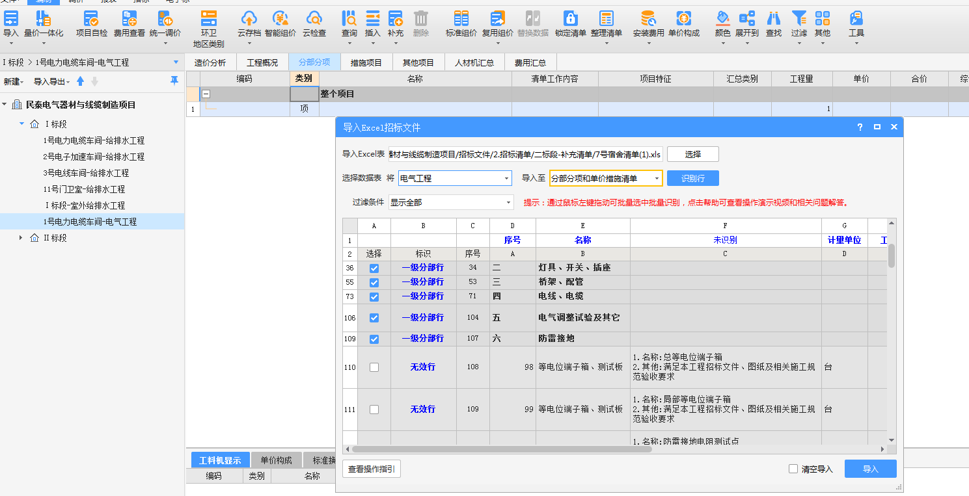The image size is (969, 496).
Task: Check the row 110 checkbox (序号 108)
Action: click(374, 367)
